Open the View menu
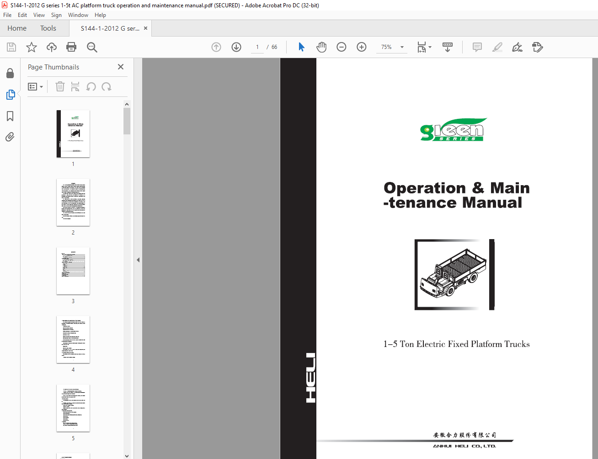 (39, 15)
